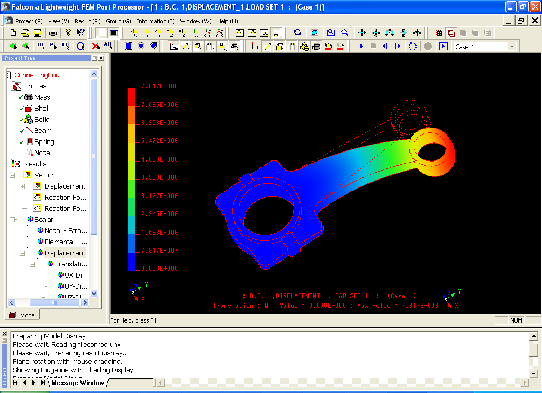Click the project tree scroll up arrow
542x393 pixels.
pos(94,74)
